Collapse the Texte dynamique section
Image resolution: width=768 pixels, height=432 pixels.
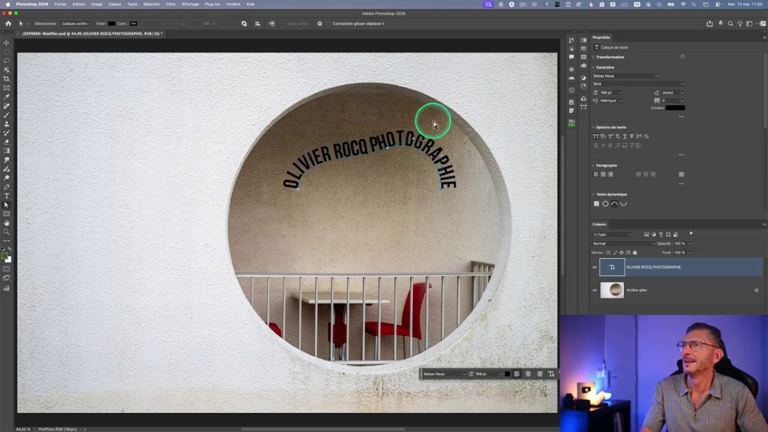pos(593,195)
